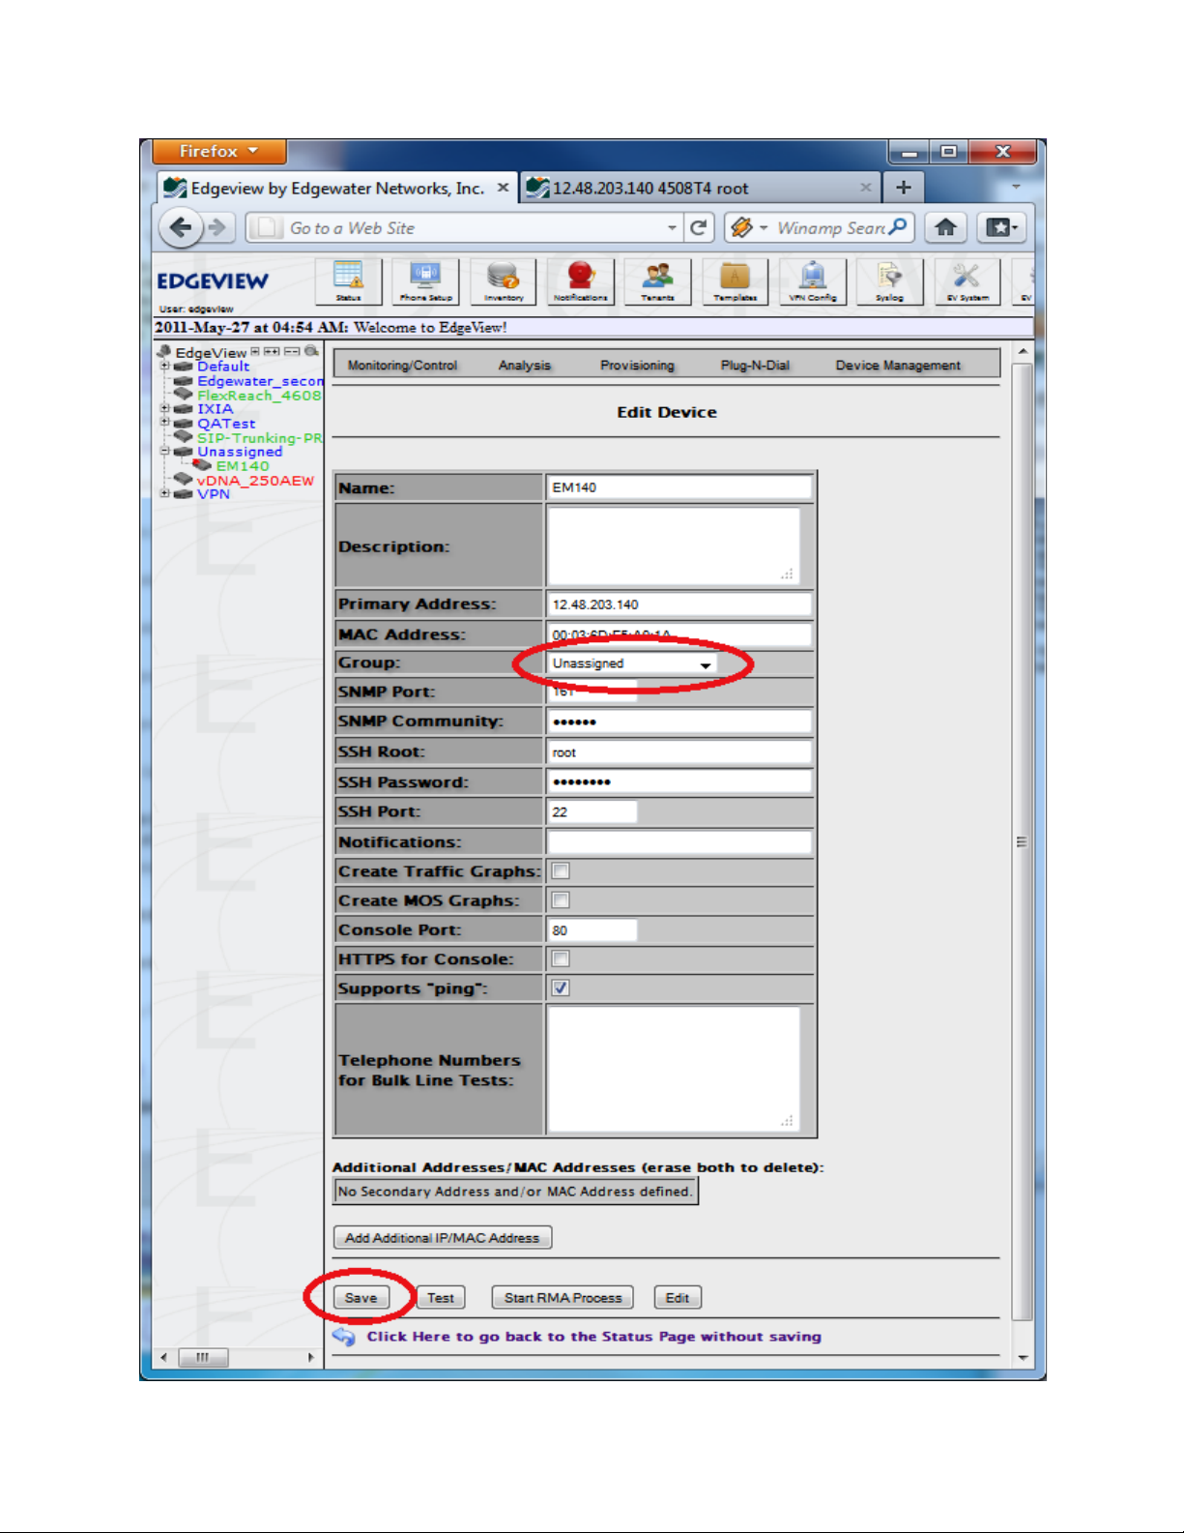Viewport: 1184px width, 1533px height.
Task: Click the Save button
Action: (x=361, y=1298)
